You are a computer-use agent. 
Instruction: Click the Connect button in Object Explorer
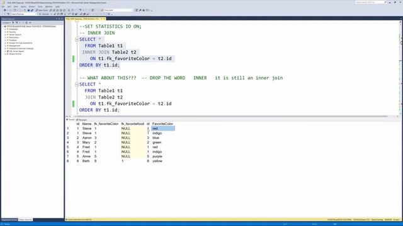6,23
